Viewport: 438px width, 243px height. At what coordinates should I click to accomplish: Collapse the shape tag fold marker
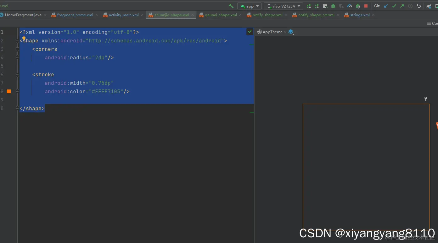18,41
